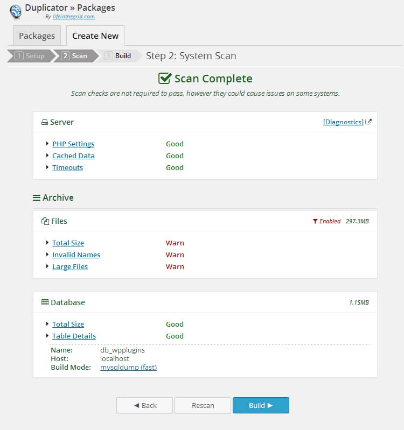Switch to the Packages tab
This screenshot has height=430, width=404.
point(37,36)
